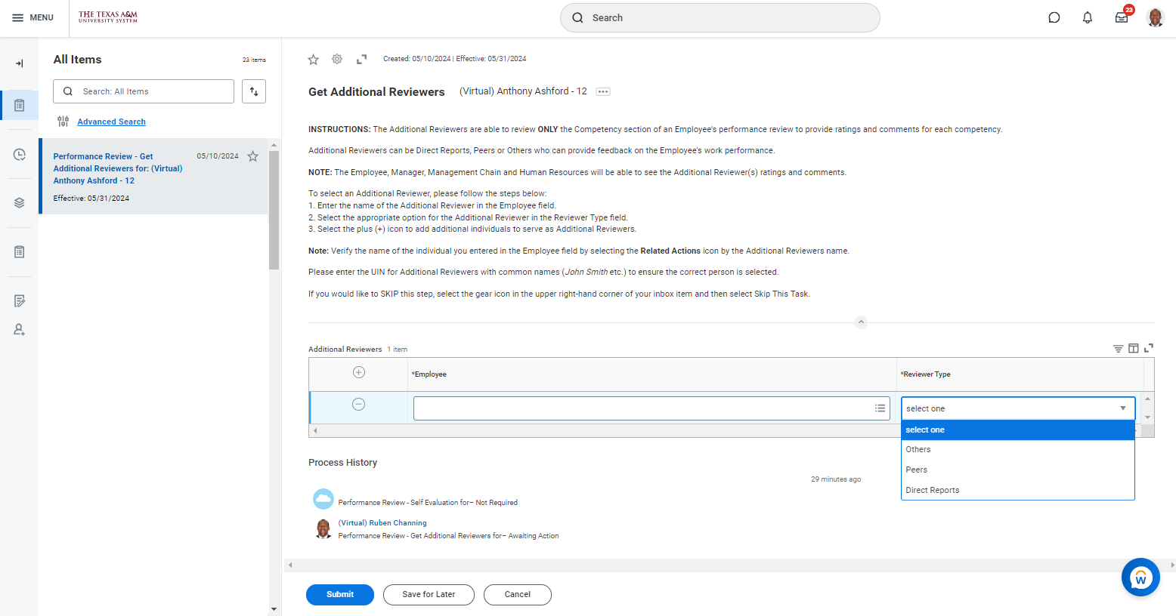
Task: Choose Others in the reviewer type list
Action: click(918, 449)
